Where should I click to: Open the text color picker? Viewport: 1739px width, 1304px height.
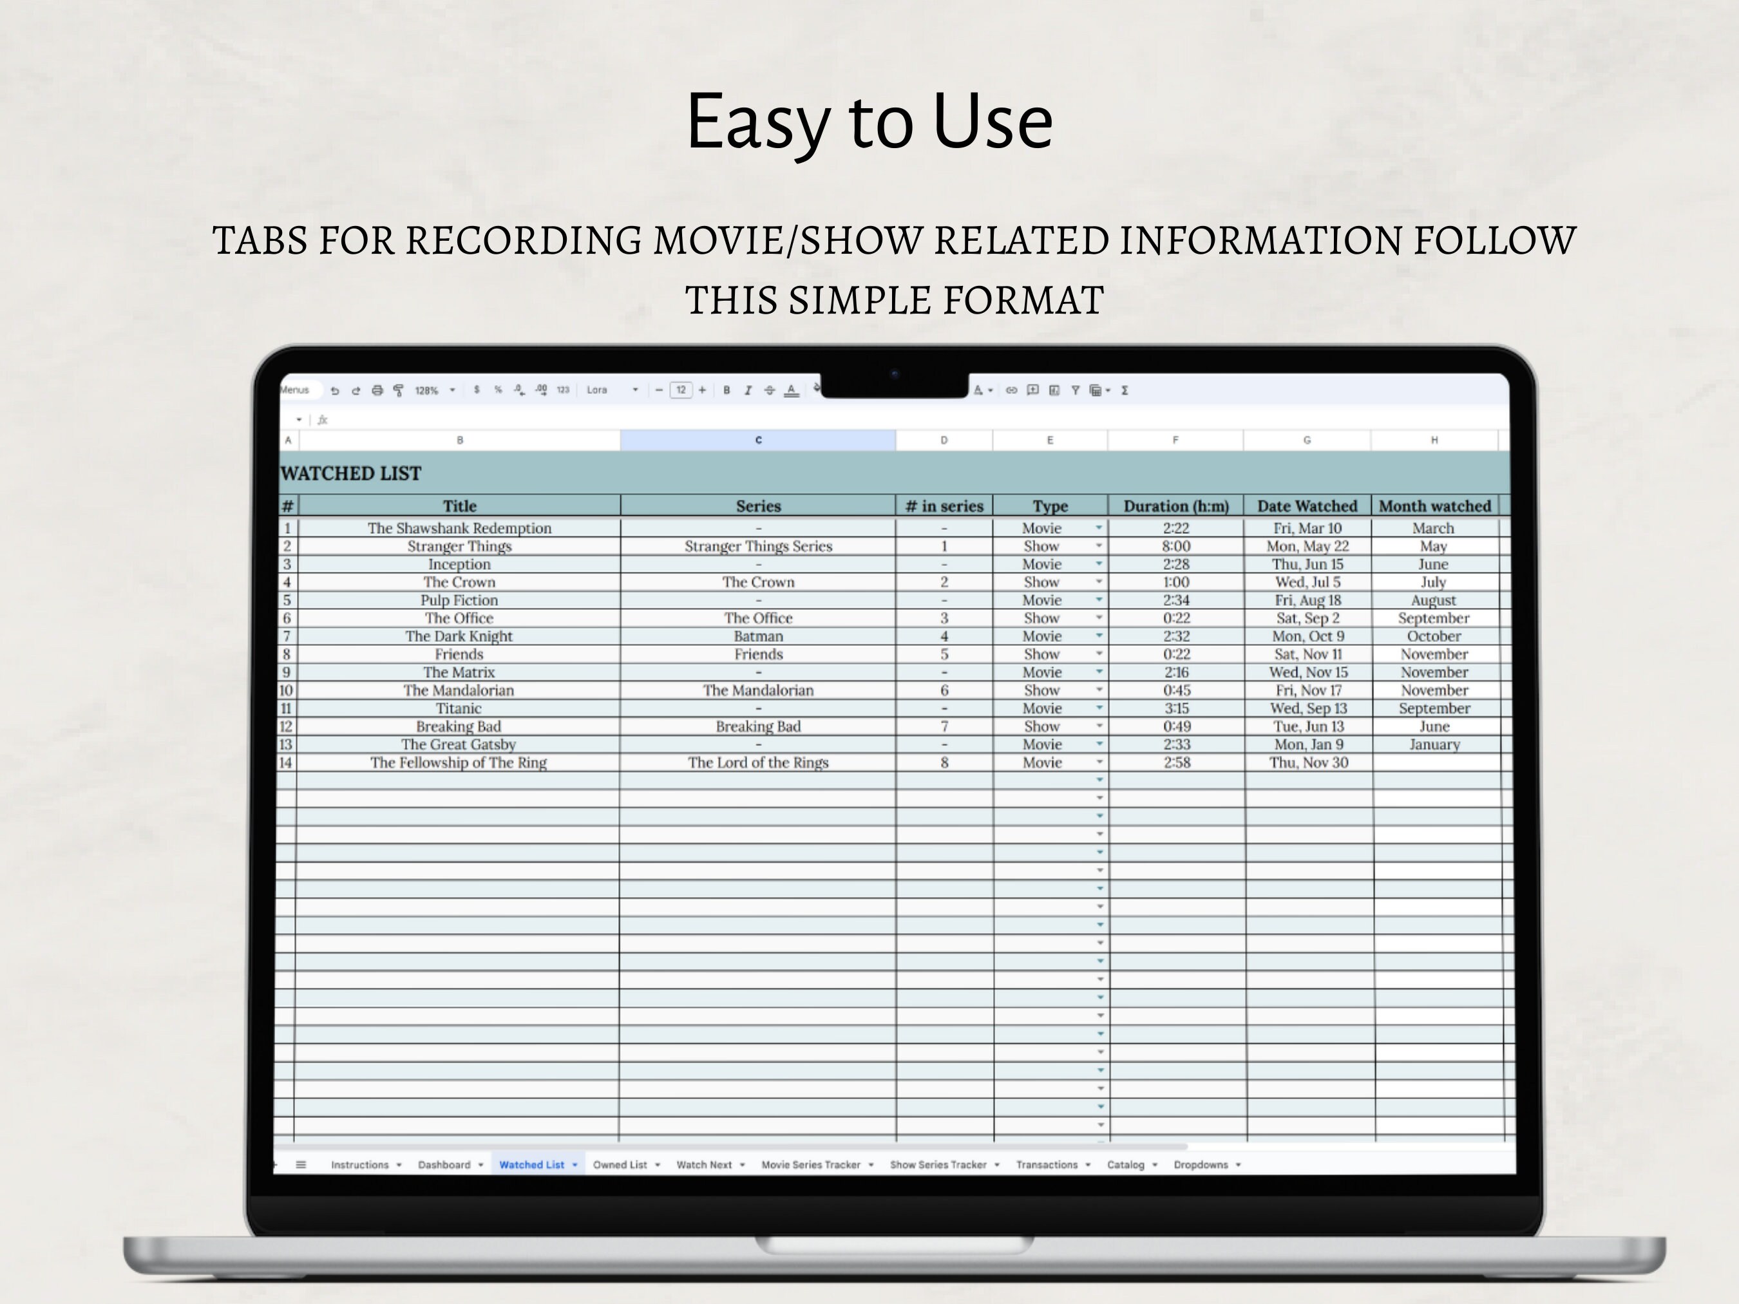792,391
